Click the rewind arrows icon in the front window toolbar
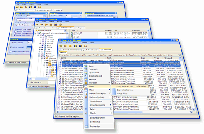 tap(61, 46)
